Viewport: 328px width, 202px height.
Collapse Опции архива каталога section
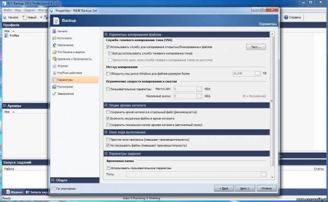pos(106,105)
